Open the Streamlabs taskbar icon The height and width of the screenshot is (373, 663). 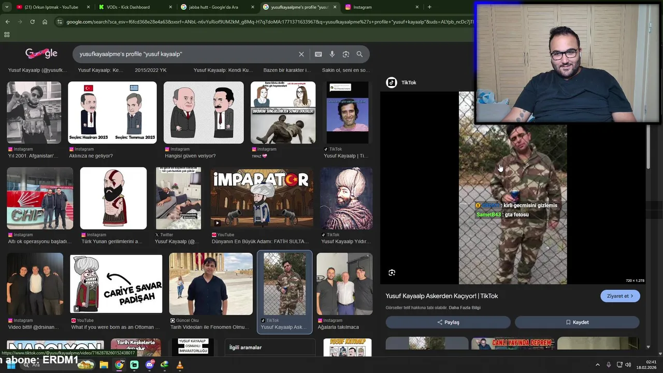[x=134, y=365]
